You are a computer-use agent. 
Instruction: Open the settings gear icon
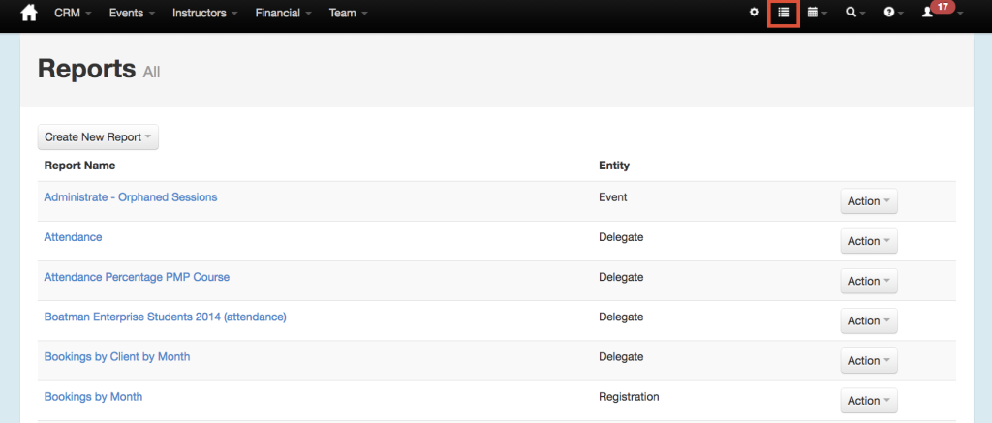tap(754, 12)
